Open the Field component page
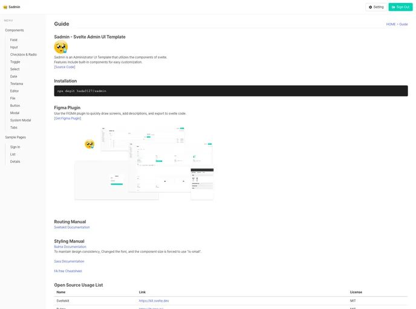Image resolution: width=416 pixels, height=309 pixels. [x=14, y=40]
